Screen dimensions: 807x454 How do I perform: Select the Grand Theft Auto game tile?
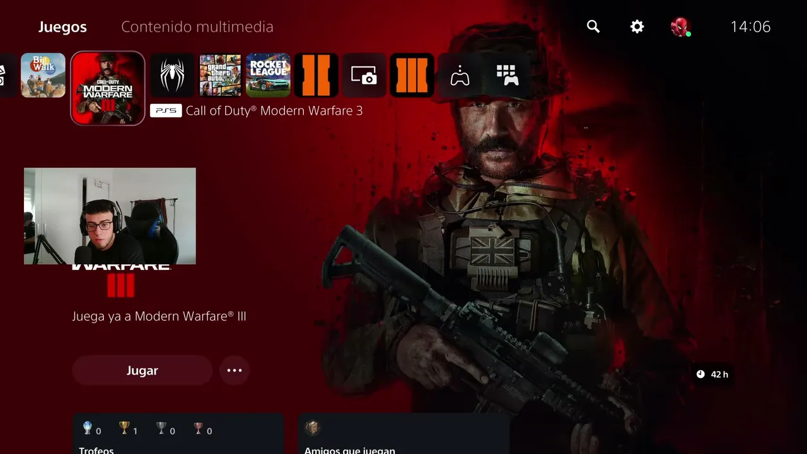click(220, 75)
